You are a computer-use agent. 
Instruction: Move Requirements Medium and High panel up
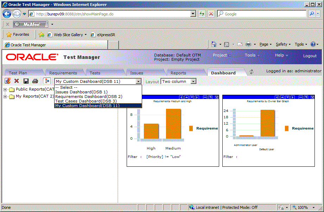click(186, 97)
